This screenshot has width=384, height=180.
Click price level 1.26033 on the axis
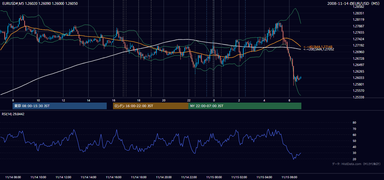point(358,78)
